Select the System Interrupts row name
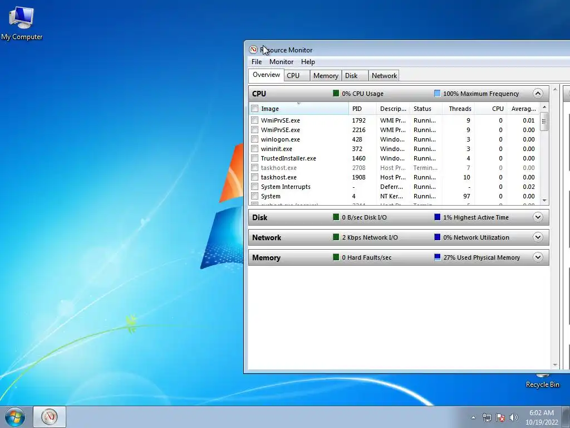Image resolution: width=570 pixels, height=428 pixels. click(286, 187)
